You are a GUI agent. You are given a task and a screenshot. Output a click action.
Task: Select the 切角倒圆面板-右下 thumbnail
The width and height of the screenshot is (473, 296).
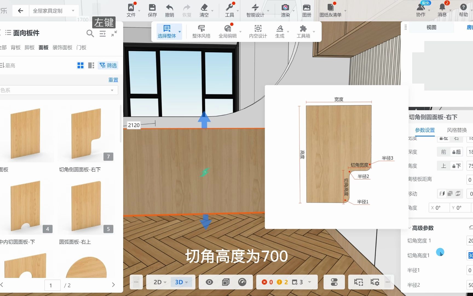[86, 134]
